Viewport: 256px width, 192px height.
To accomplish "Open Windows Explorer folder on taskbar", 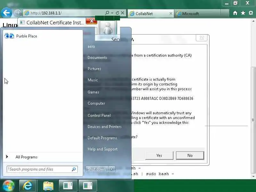I will pos(48,186).
